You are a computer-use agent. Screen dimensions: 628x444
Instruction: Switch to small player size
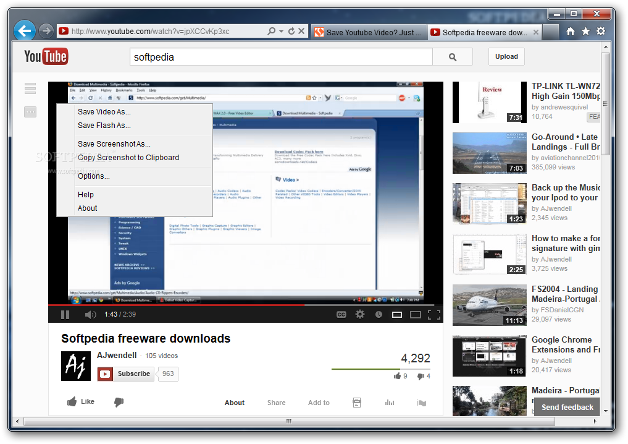[x=397, y=315]
